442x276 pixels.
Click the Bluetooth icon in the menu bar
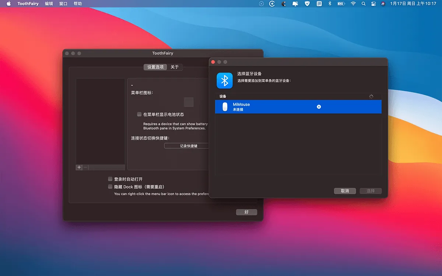pyautogui.click(x=330, y=4)
